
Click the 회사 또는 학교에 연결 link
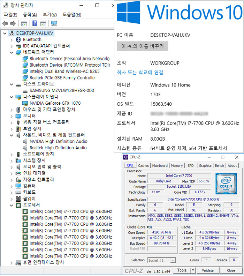click(x=140, y=72)
